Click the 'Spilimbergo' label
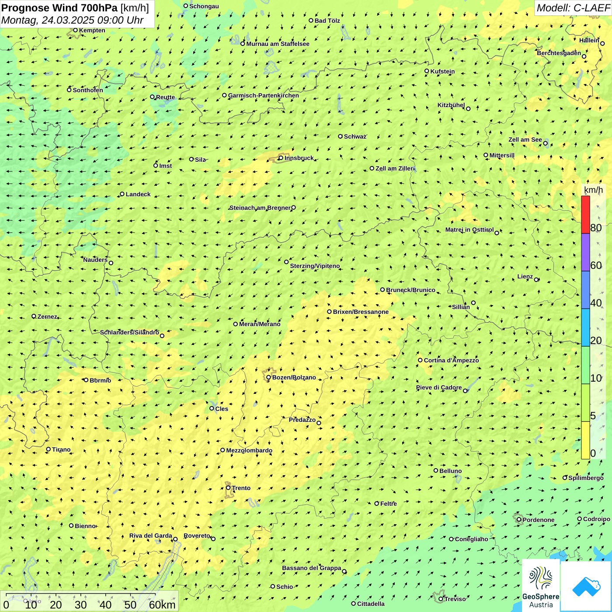The height and width of the screenshot is (612, 612). (x=586, y=478)
